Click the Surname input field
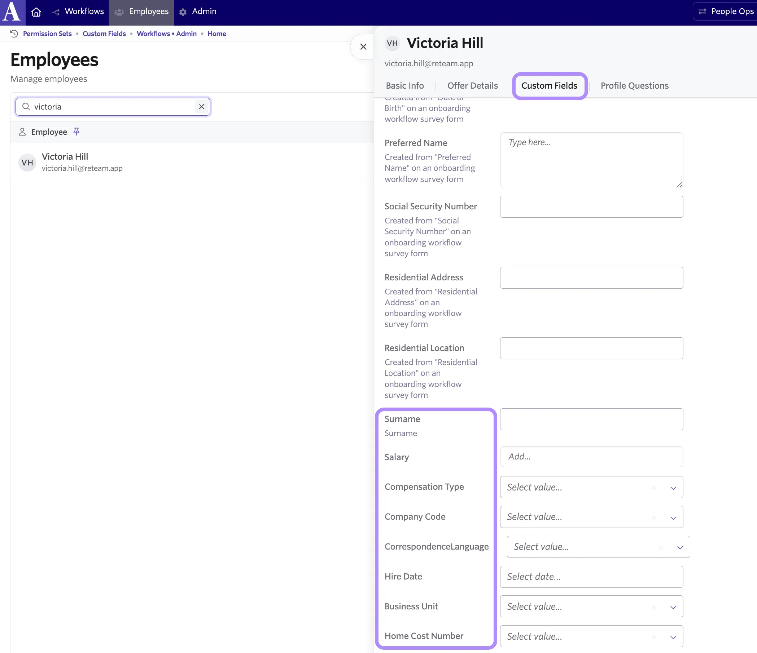 [x=591, y=419]
